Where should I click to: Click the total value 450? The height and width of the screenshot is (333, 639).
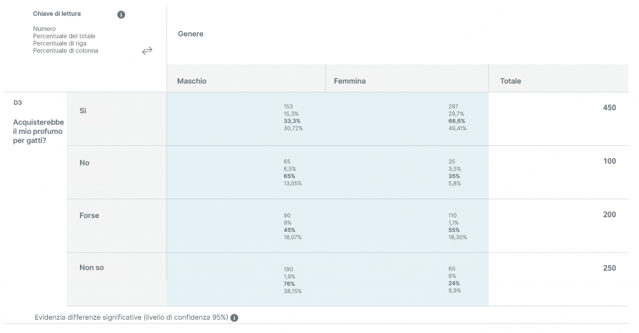tap(609, 108)
